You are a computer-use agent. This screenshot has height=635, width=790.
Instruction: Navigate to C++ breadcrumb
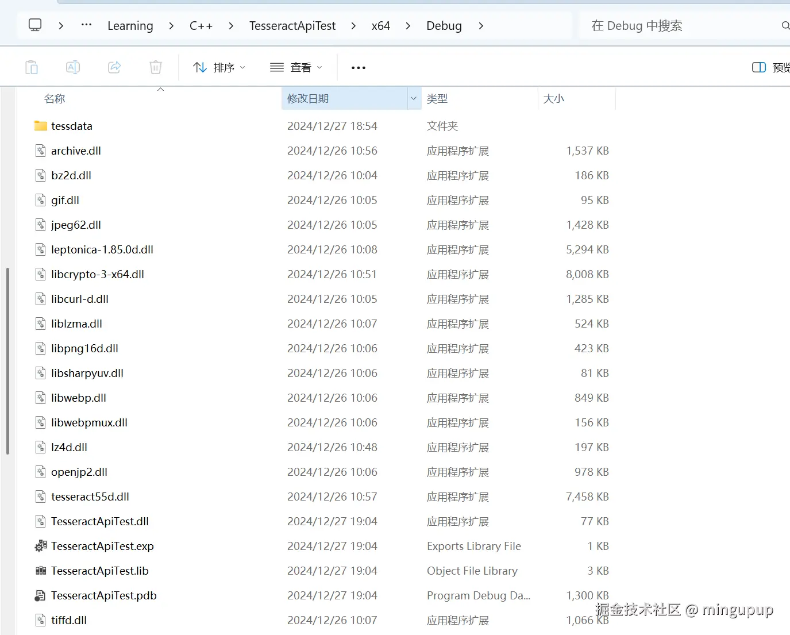pos(201,26)
